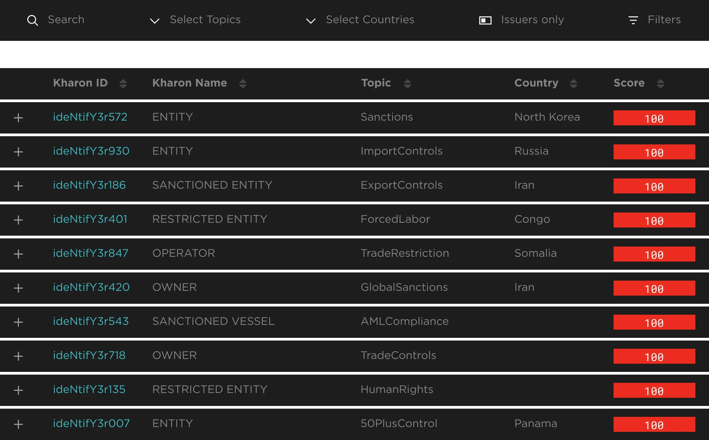Sort by Kharon Name arrows

(243, 83)
